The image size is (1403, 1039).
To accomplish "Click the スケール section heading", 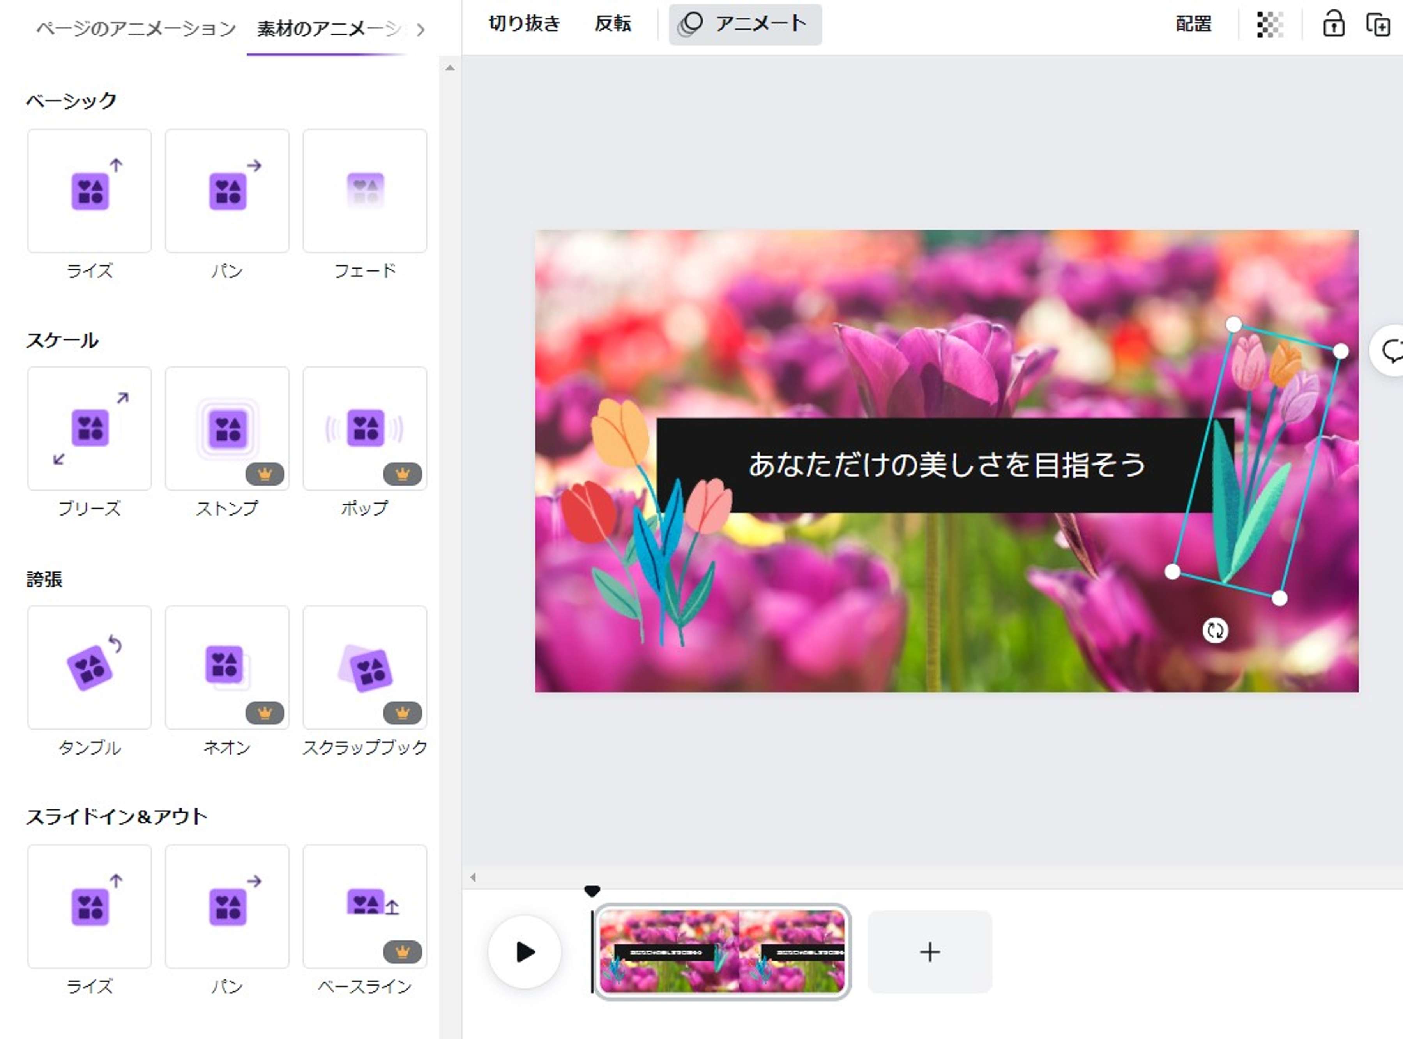I will click(x=62, y=340).
